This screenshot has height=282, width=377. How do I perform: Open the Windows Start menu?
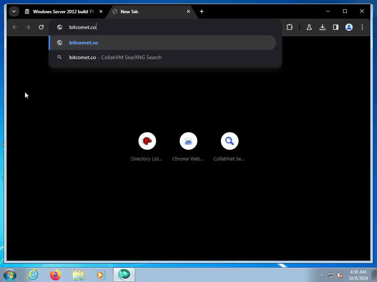[x=10, y=275]
